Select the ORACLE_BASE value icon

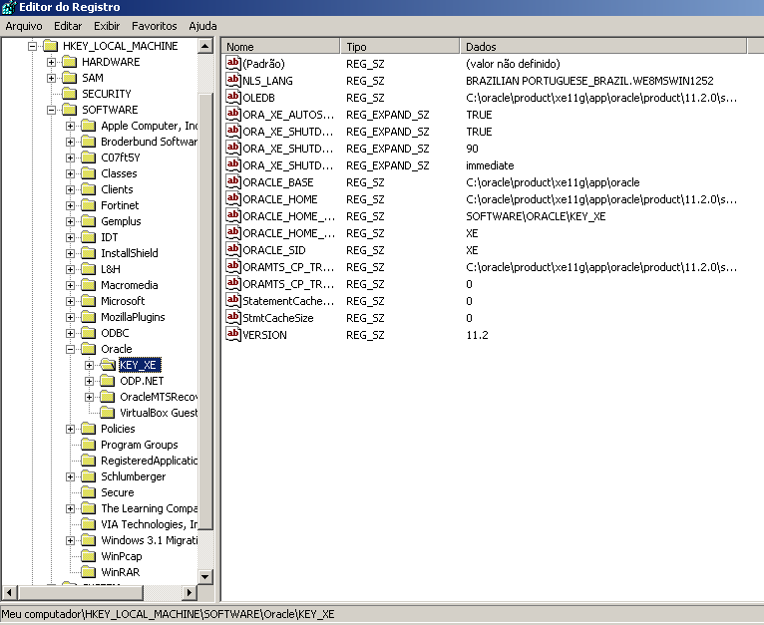pos(234,182)
